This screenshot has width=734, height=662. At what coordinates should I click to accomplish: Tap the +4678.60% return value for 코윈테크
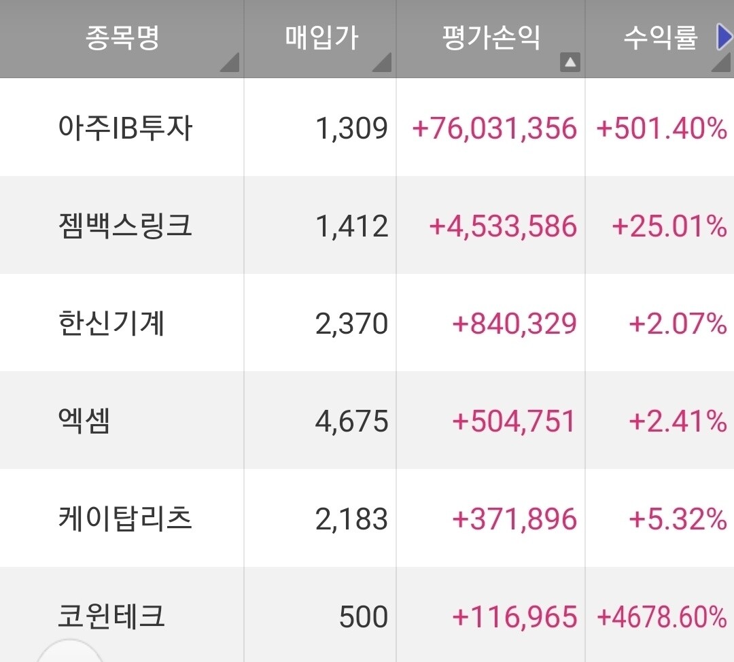(659, 617)
